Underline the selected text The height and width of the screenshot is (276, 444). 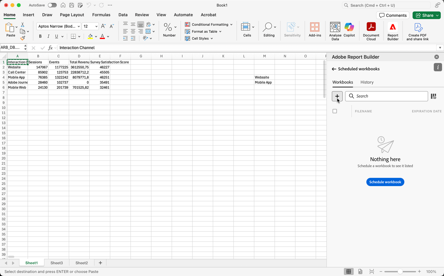tap(57, 36)
